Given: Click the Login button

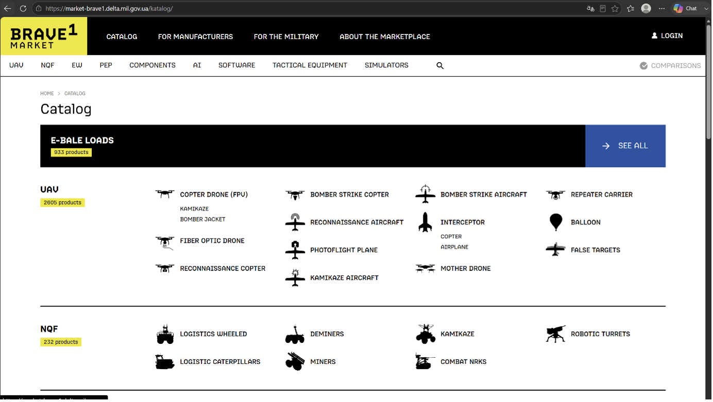Looking at the screenshot, I should (667, 35).
